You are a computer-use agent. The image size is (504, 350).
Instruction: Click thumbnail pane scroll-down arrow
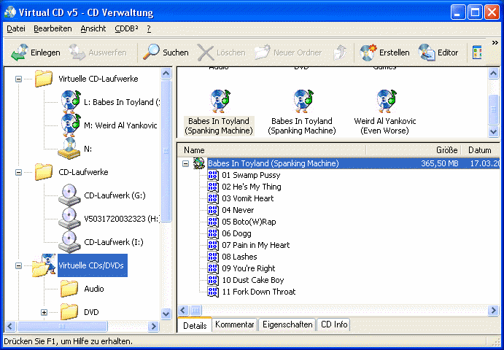[493, 131]
